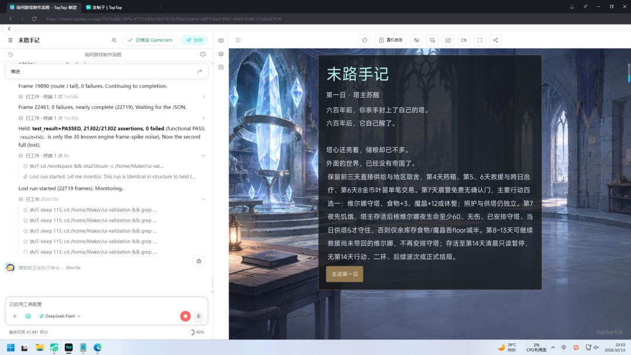Open the book documentation icon in side strip
Screen dimensions: 631x355
point(221,41)
